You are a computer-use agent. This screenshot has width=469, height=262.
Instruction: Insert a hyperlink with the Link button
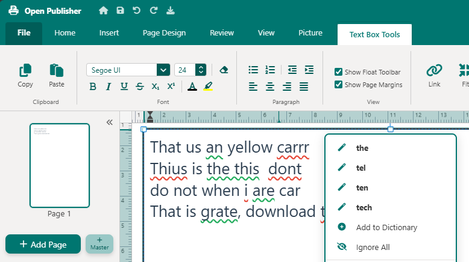[434, 75]
